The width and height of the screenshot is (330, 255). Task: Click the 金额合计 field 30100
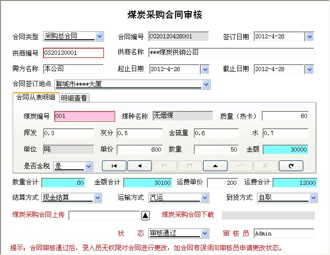pos(148,182)
